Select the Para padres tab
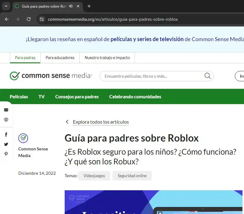 click(25, 58)
